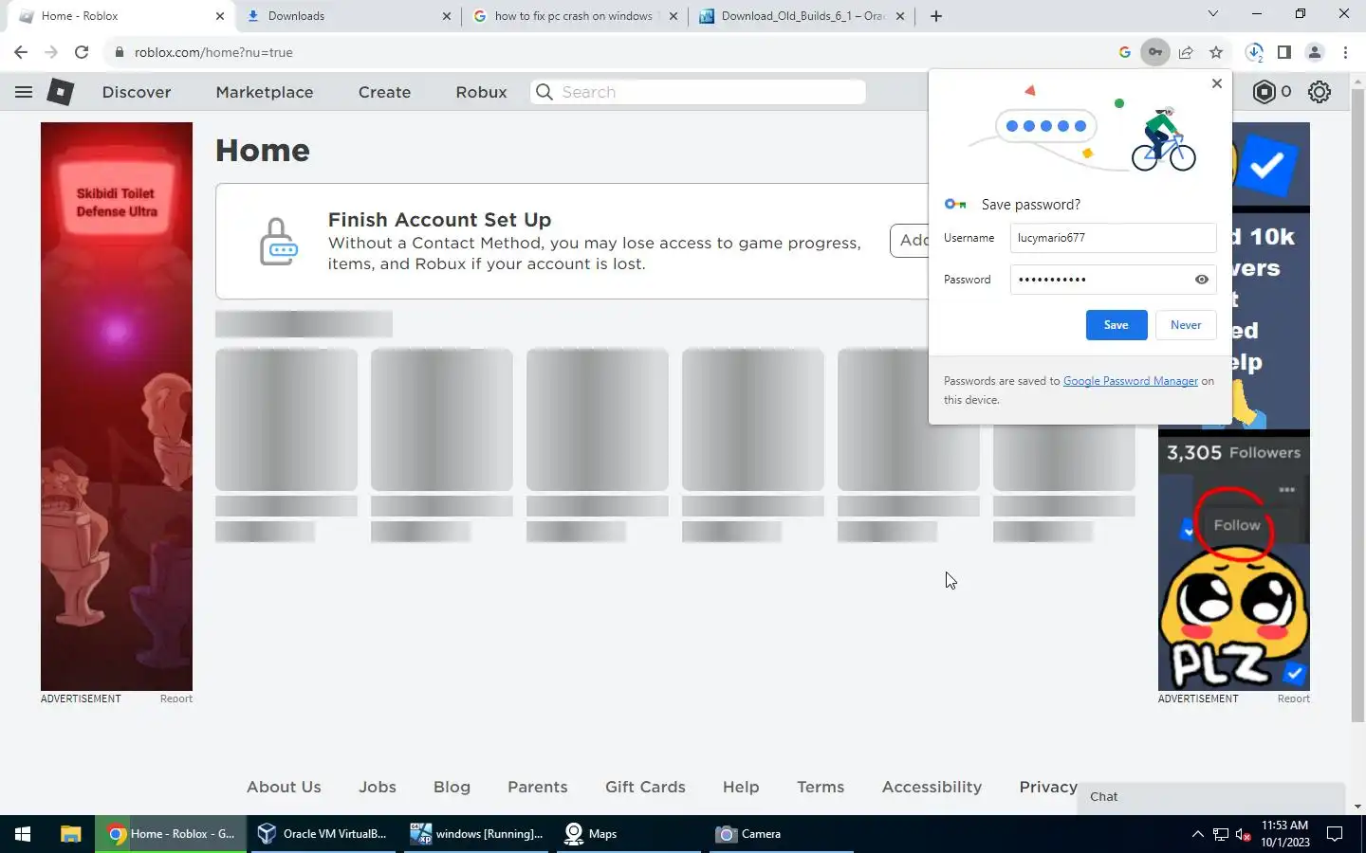Viewport: 1366px width, 853px height.
Task: Click the Skibidi Toilet Defense Ultra ad
Action: click(117, 407)
